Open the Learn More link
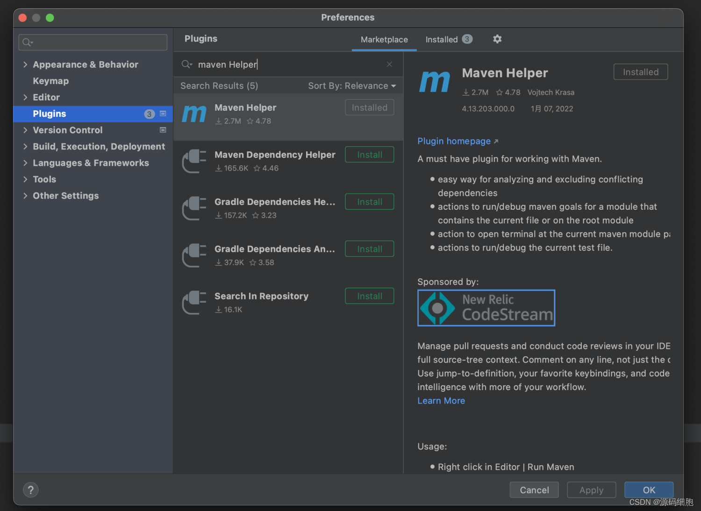The width and height of the screenshot is (701, 511). pyautogui.click(x=441, y=401)
